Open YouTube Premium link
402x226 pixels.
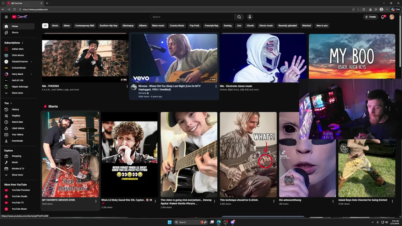pos(18,190)
